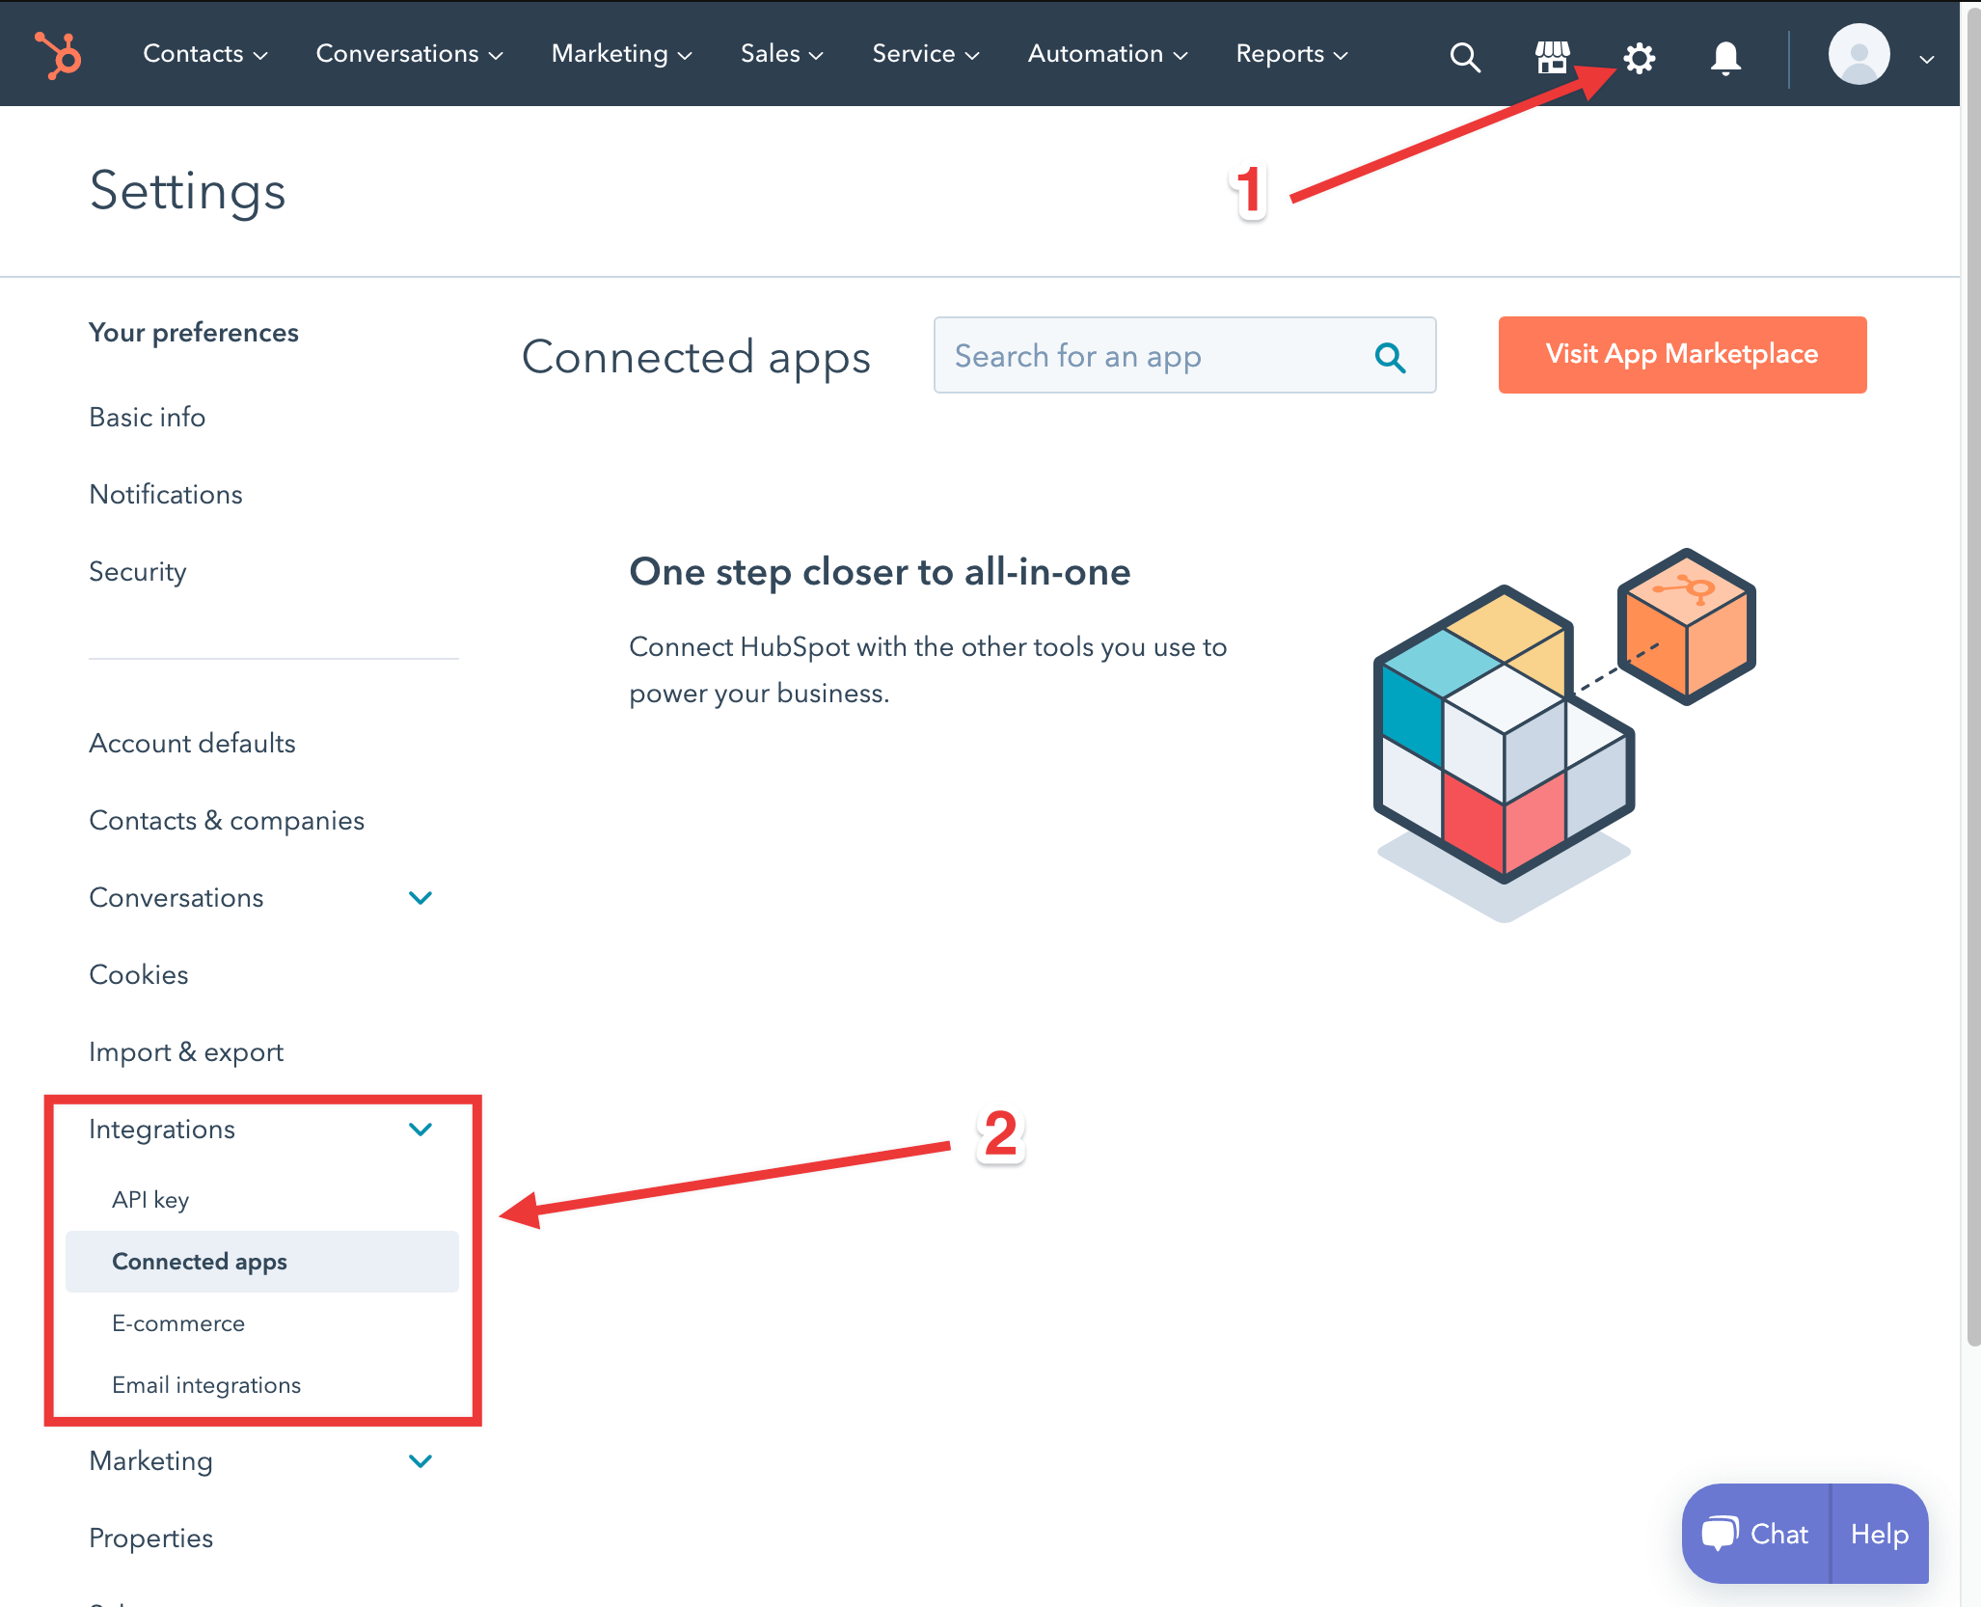Click the Search for an app field

click(1138, 356)
